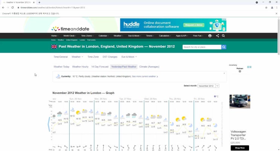Click the blue city search button
Image resolution: width=280 pixels, height=151 pixels.
(224, 47)
